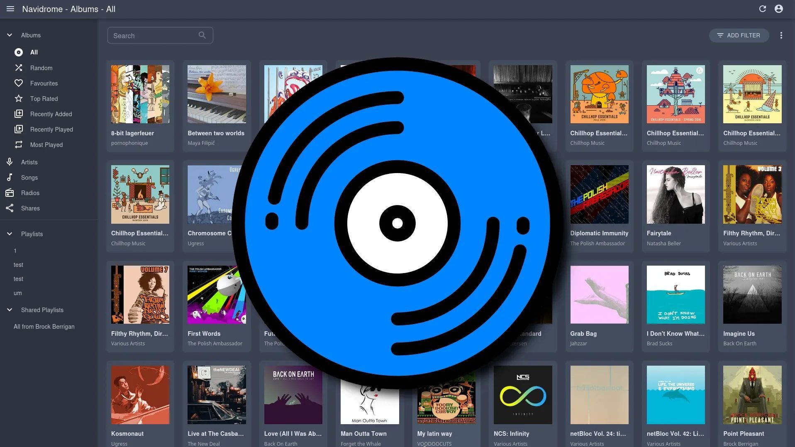Collapse the Albums section
The image size is (795, 447).
(10, 35)
